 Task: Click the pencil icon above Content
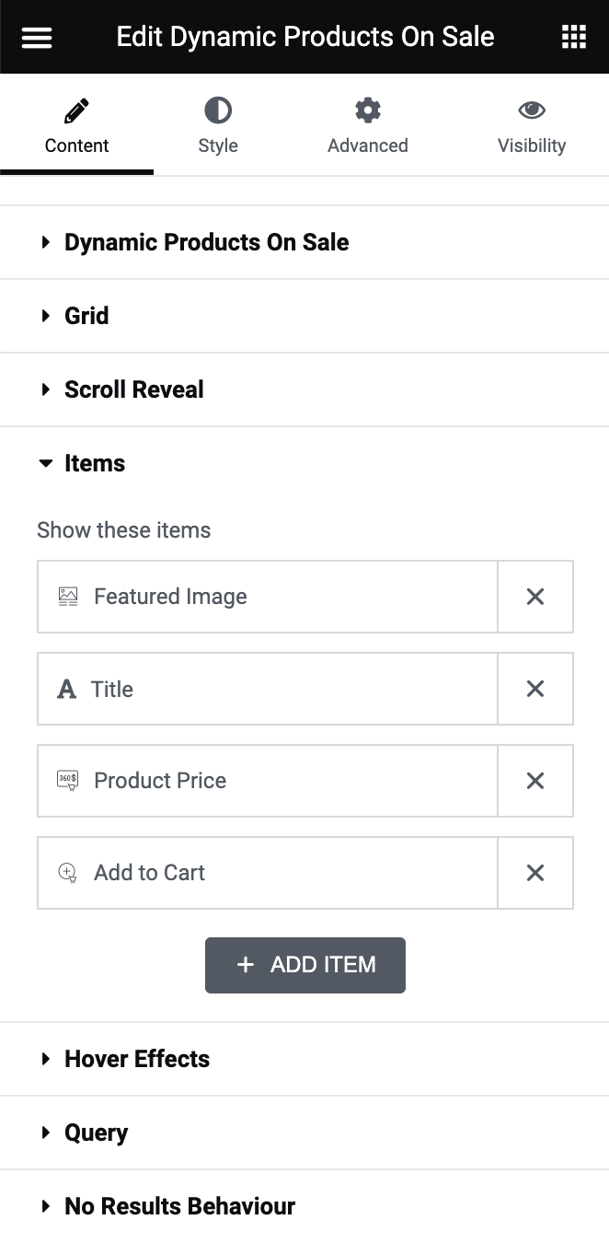pos(76,110)
